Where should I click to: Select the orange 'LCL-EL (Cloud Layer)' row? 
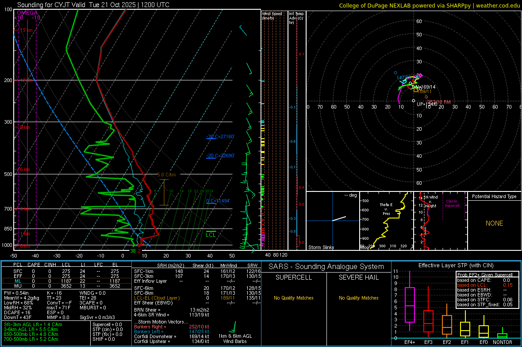pyautogui.click(x=197, y=298)
